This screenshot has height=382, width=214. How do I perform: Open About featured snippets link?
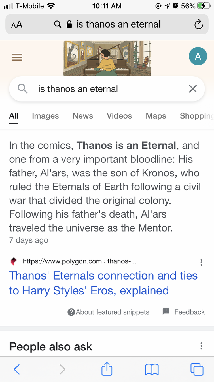point(108,312)
